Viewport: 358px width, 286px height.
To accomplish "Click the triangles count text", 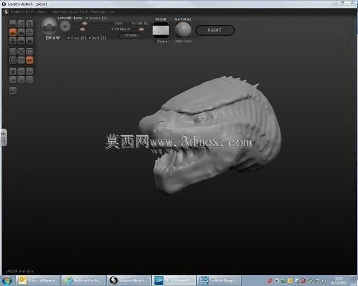I will (20, 271).
